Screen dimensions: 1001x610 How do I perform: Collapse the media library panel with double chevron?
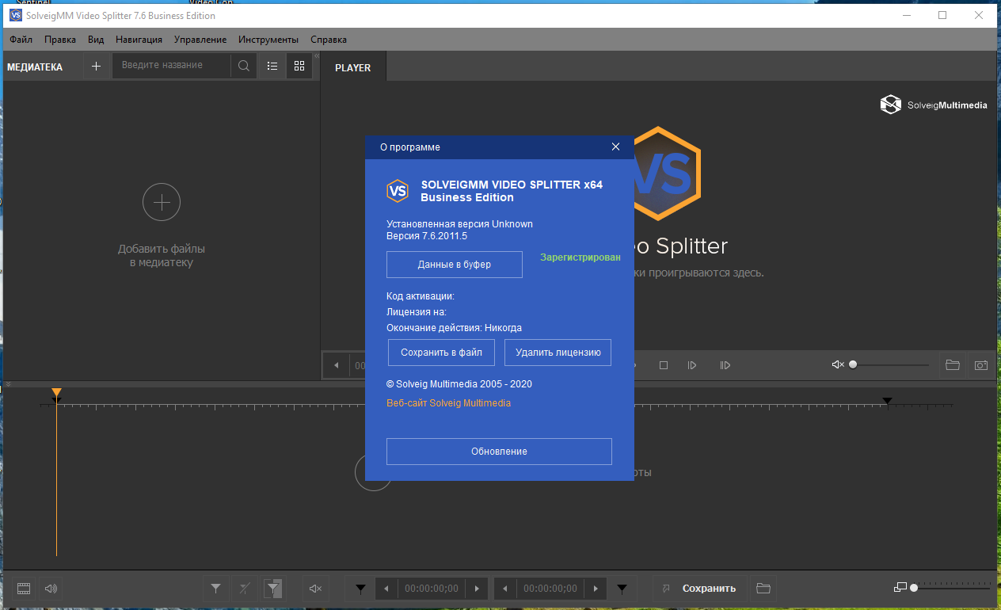click(316, 56)
